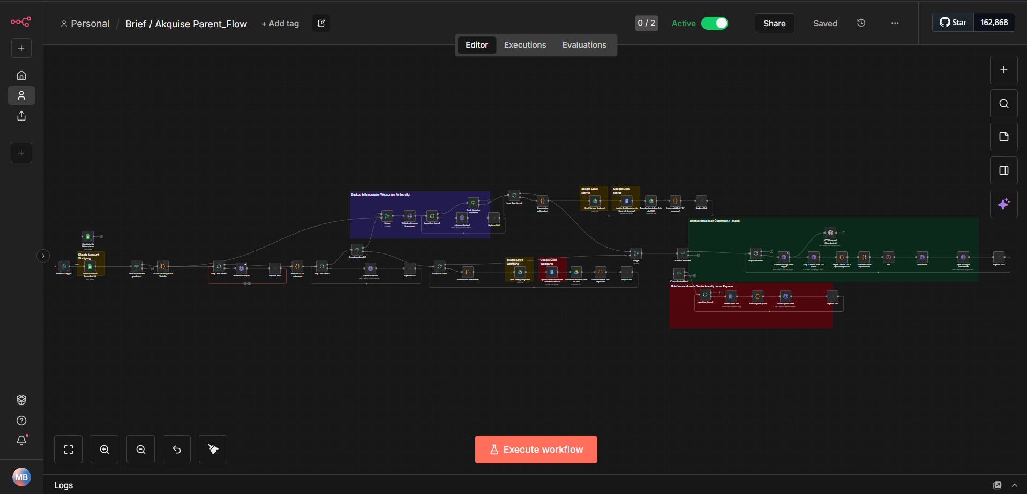Click the fit-to-view zoom icon
This screenshot has width=1027, height=494.
(x=69, y=450)
